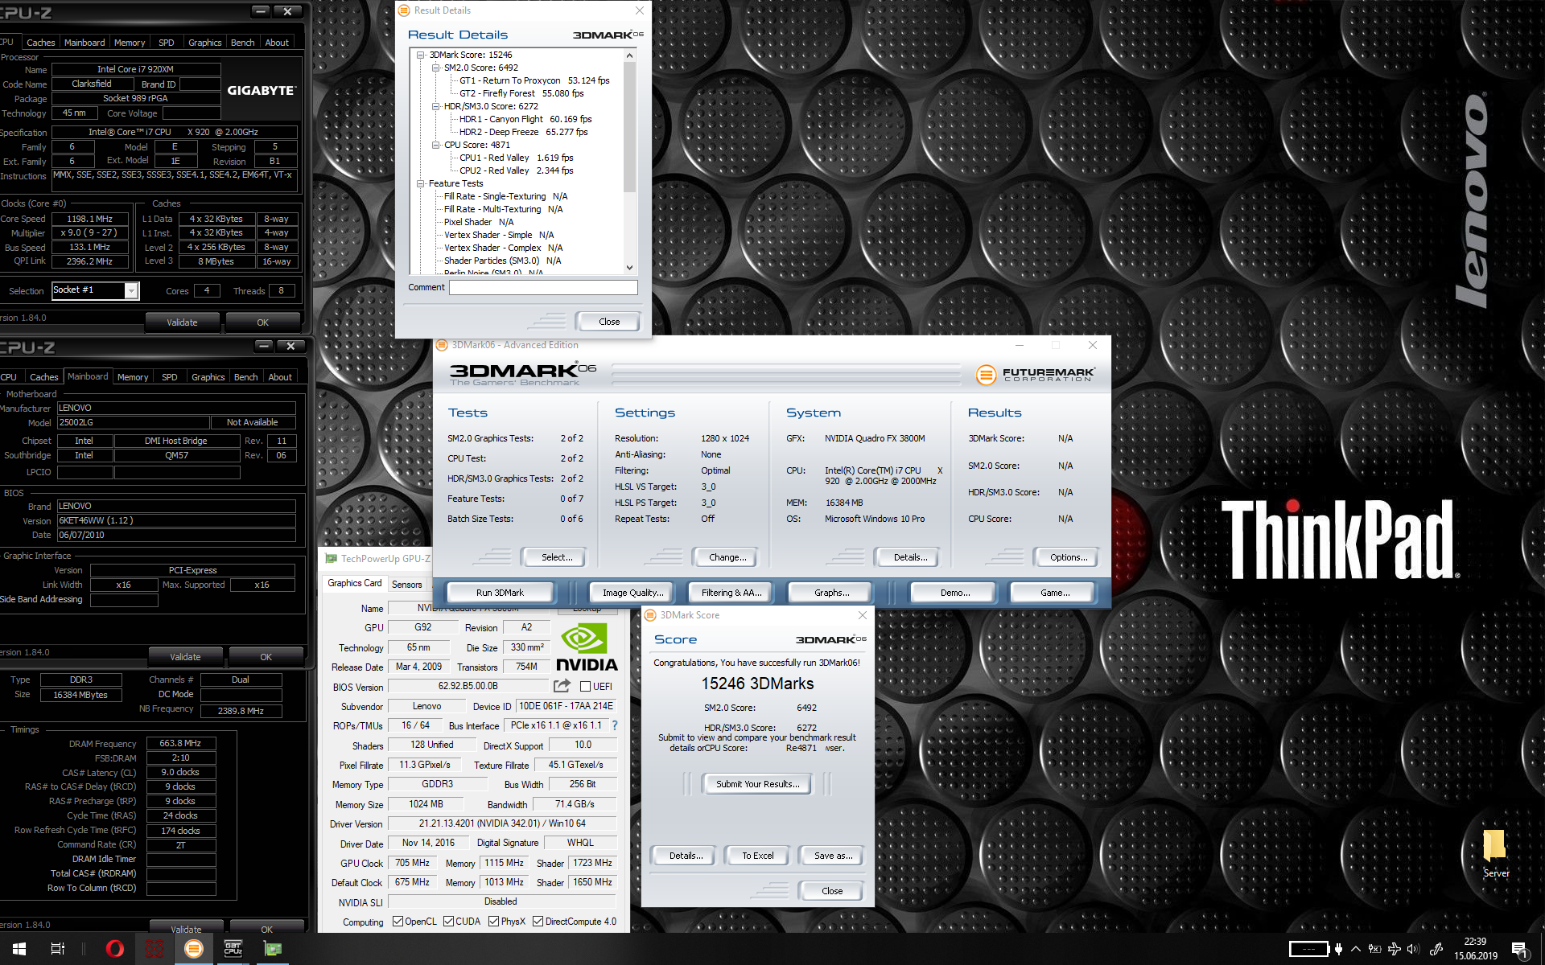Click the red bug taskbar icon

pos(154,949)
